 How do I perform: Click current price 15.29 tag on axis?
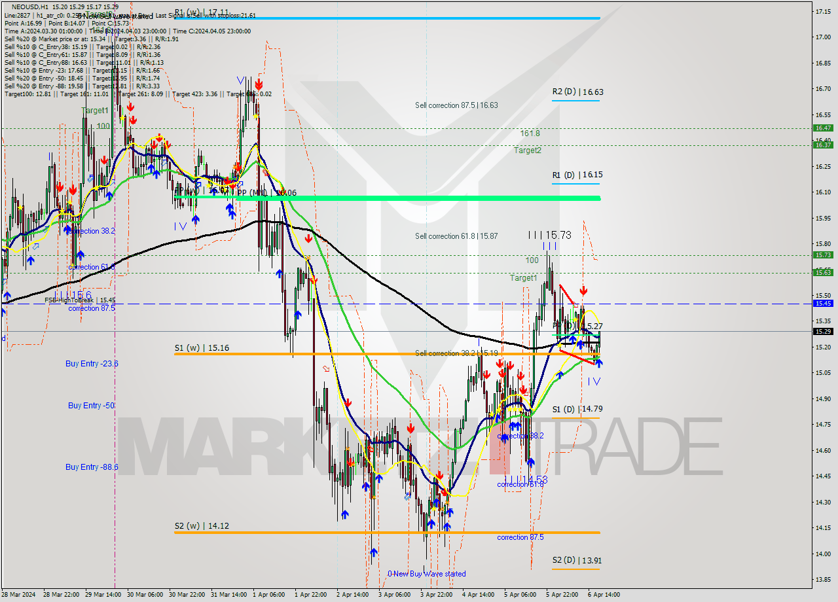tap(822, 332)
